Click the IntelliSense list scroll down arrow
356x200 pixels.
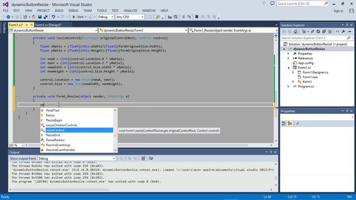(115, 150)
